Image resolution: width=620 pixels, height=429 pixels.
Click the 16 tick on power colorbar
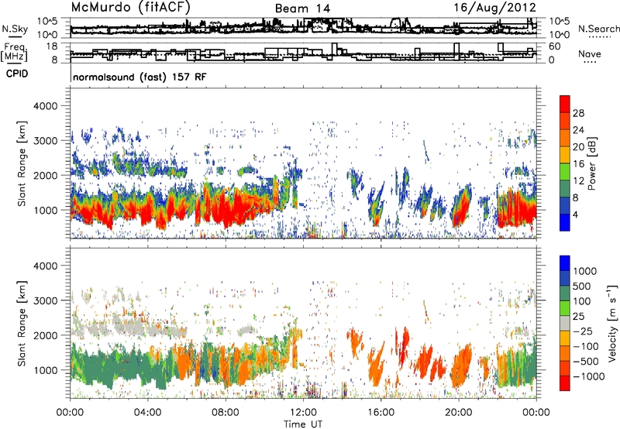click(x=578, y=164)
